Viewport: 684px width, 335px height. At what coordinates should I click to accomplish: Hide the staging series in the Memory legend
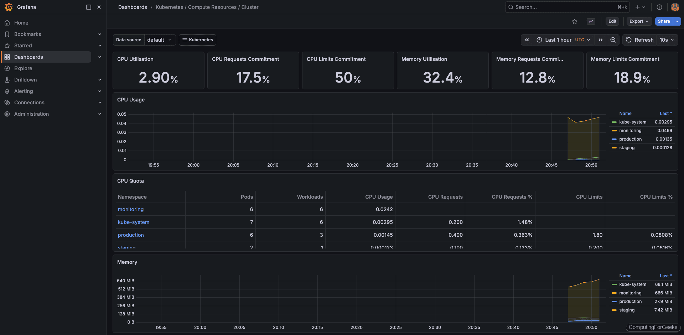[x=627, y=310]
